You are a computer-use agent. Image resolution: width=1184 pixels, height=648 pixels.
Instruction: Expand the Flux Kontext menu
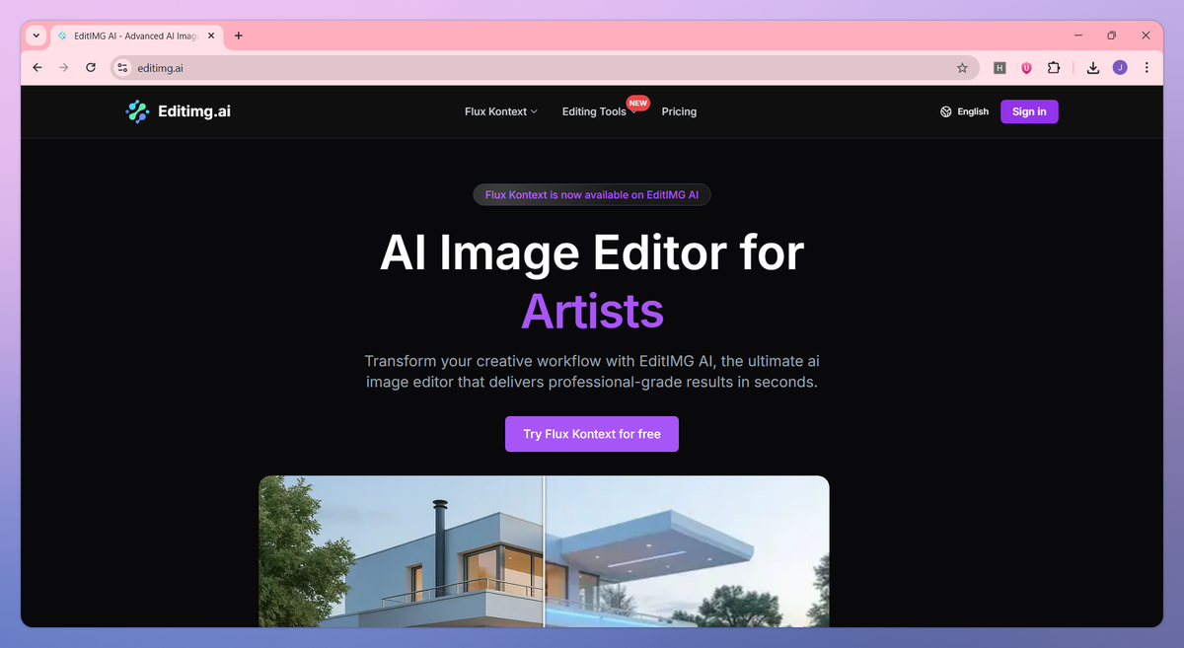coord(501,111)
